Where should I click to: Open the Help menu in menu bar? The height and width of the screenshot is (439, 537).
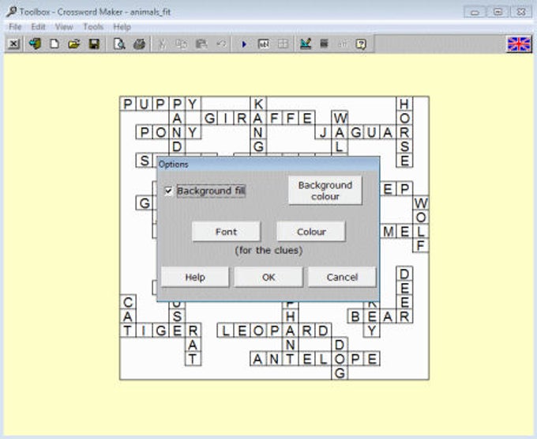tap(122, 27)
